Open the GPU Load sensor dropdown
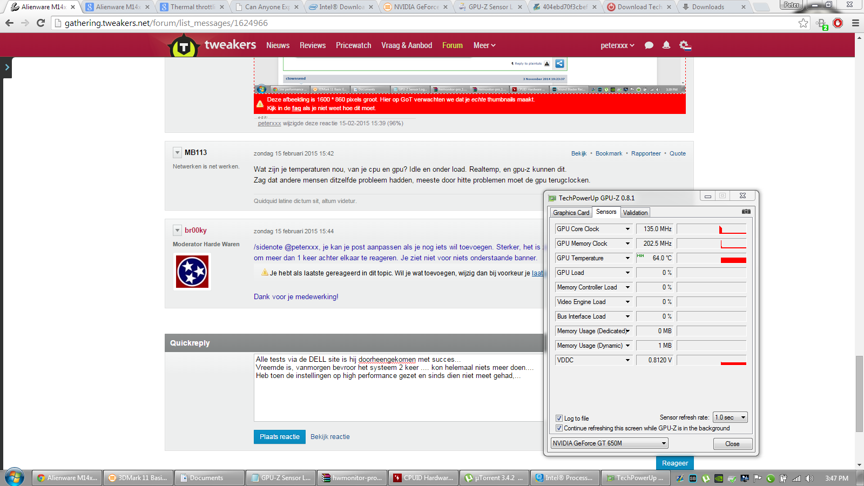This screenshot has height=486, width=864. [x=627, y=273]
